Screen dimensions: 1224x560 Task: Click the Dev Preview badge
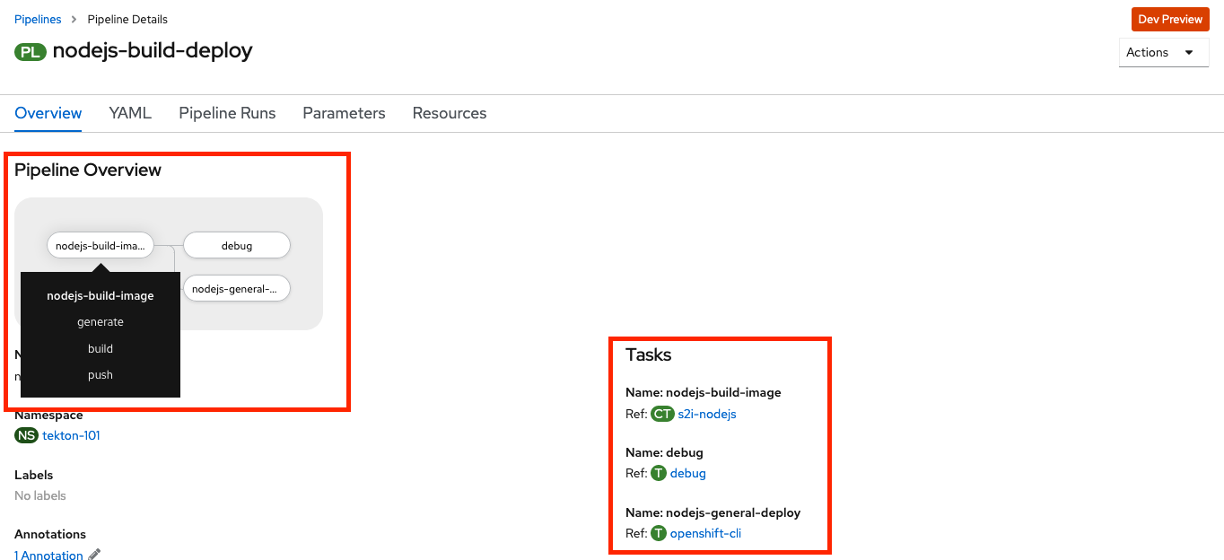click(x=1170, y=19)
